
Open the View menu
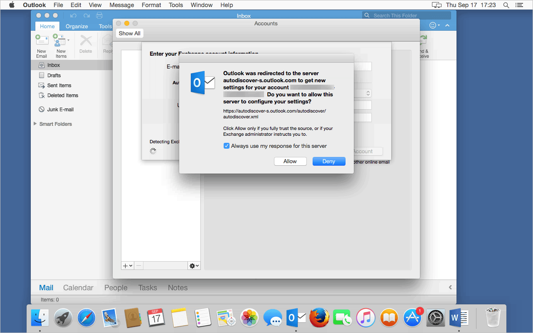(95, 5)
